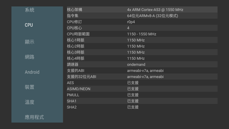Select the 核心架構 row
This screenshot has width=229, height=129.
click(142, 10)
